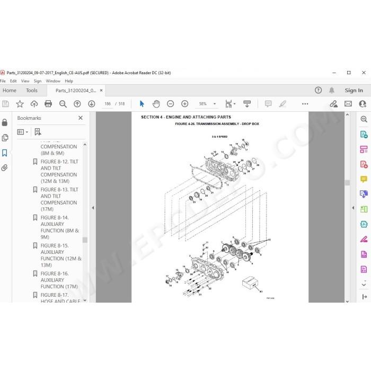Image resolution: width=371 pixels, height=371 pixels.
Task: Click the scrolling mode toolbar icon
Action: click(247, 104)
